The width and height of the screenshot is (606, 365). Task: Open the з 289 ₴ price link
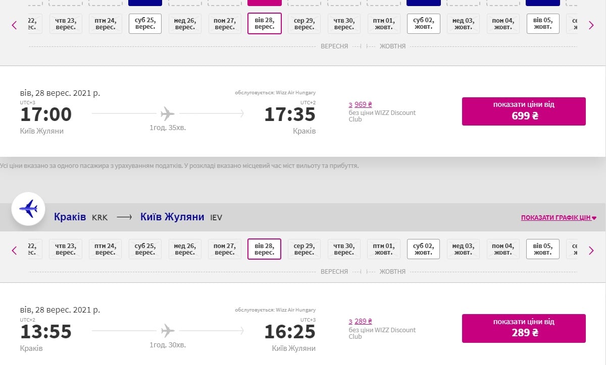click(360, 322)
